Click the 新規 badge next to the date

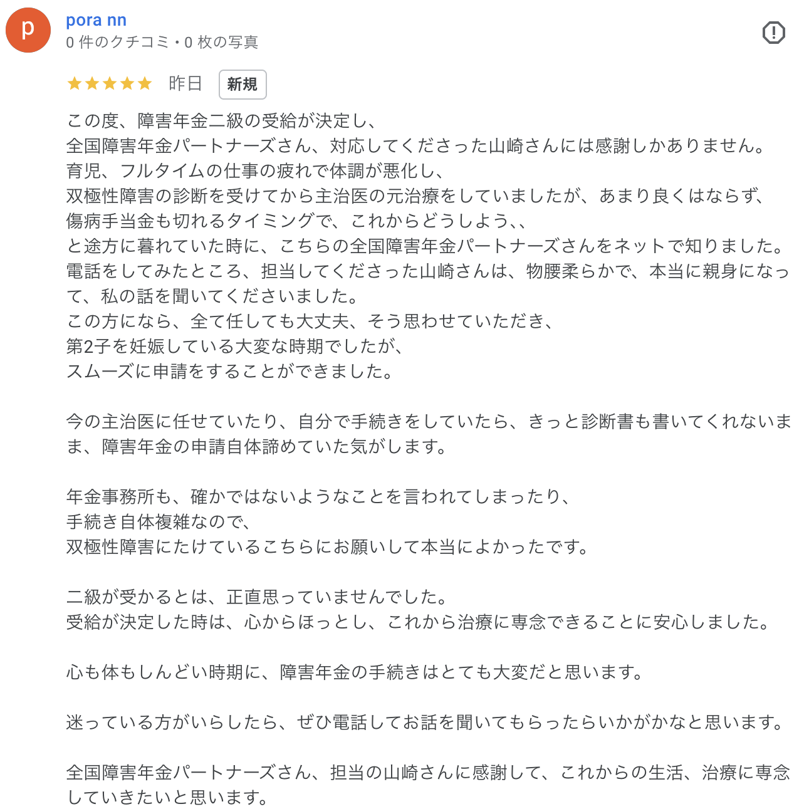pos(243,85)
